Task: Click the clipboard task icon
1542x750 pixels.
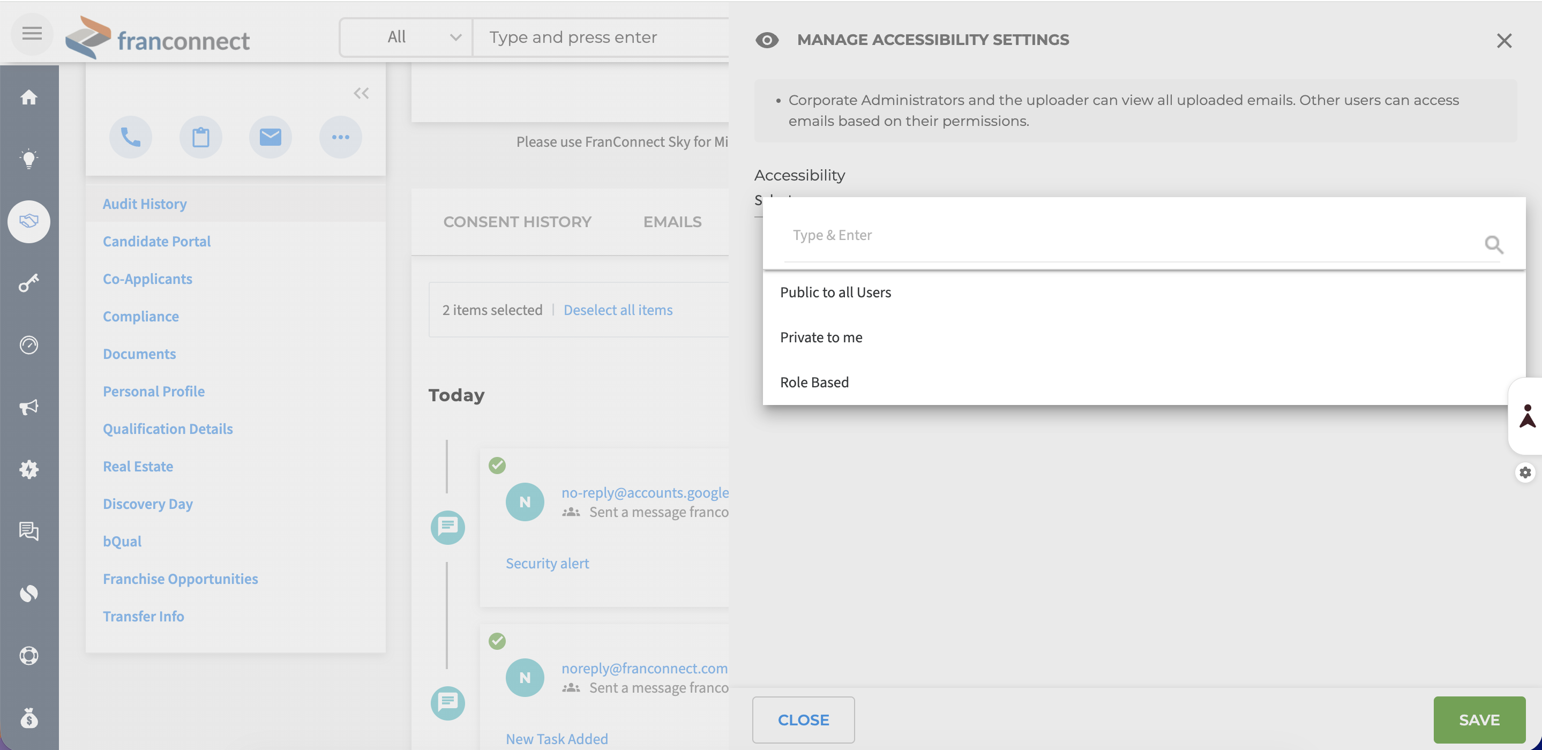Action: (200, 137)
